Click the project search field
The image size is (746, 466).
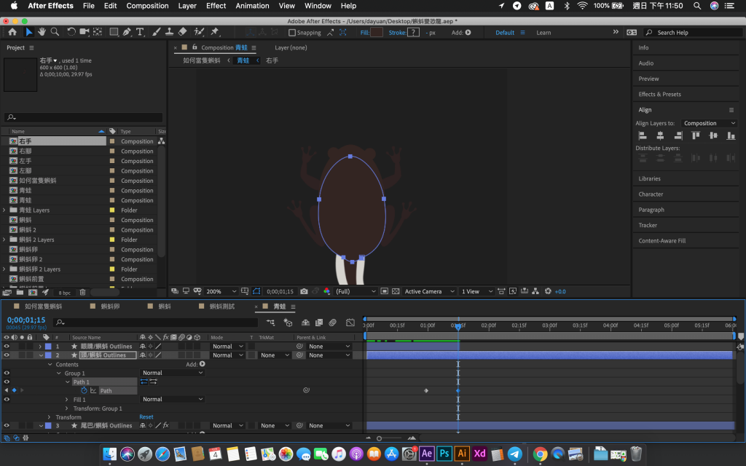pos(84,117)
